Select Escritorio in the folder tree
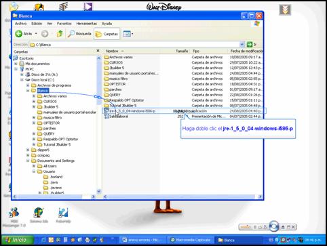Screen dimensions: 327x246 (x=26, y=58)
